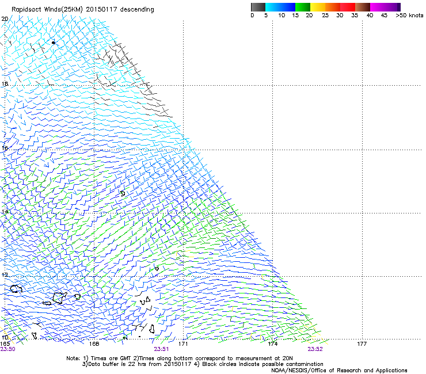The height and width of the screenshot is (374, 426).
Task: Click the purple time label 23:51
Action: 161,349
